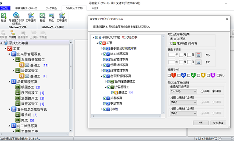234x143 pixels.
Task: Click the 工 icon of 根固め工 in left tree
Action: 18,87
